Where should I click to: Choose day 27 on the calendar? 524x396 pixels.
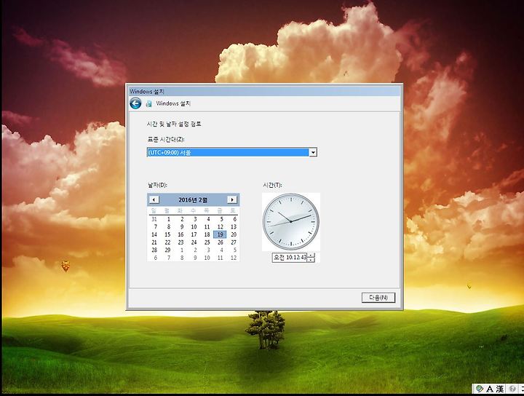coord(234,242)
